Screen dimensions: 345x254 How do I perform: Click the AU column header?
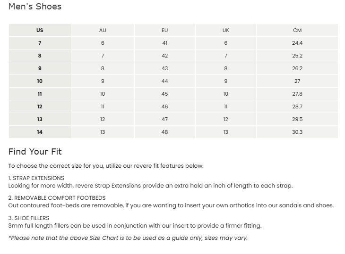click(103, 30)
